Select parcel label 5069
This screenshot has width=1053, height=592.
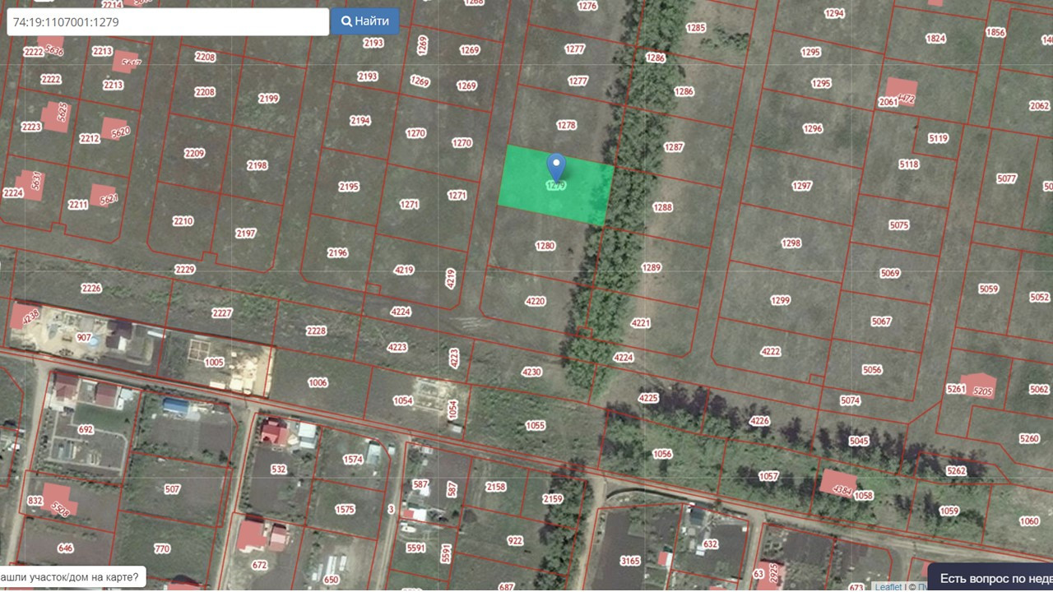pos(890,274)
